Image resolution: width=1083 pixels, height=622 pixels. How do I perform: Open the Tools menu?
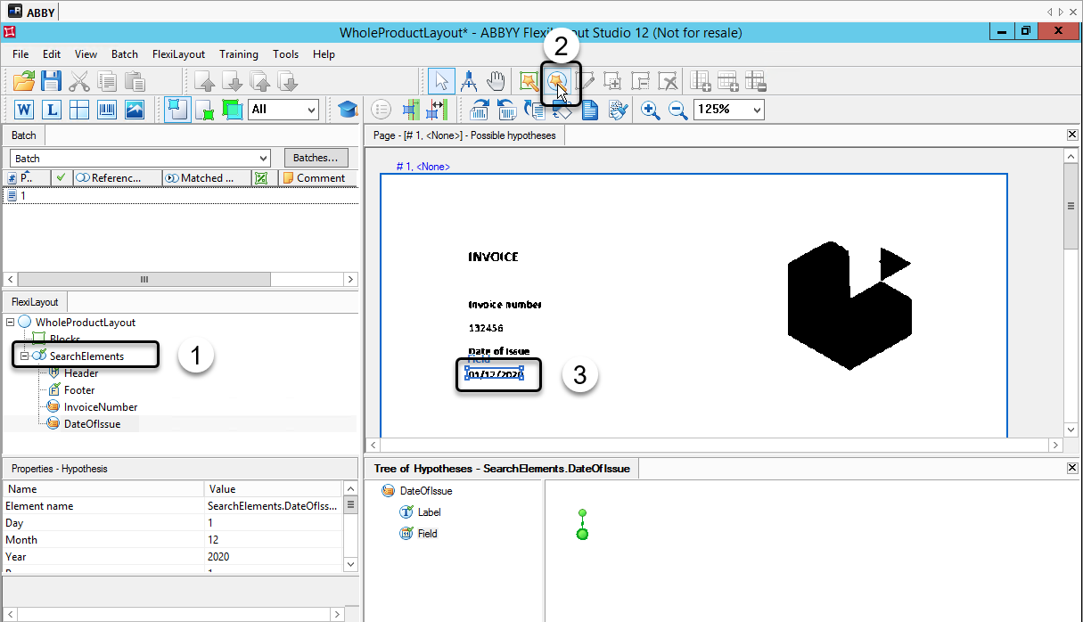286,54
